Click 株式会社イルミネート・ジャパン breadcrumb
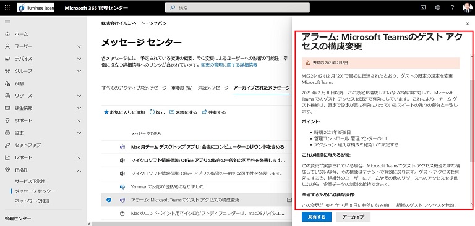 134,23
